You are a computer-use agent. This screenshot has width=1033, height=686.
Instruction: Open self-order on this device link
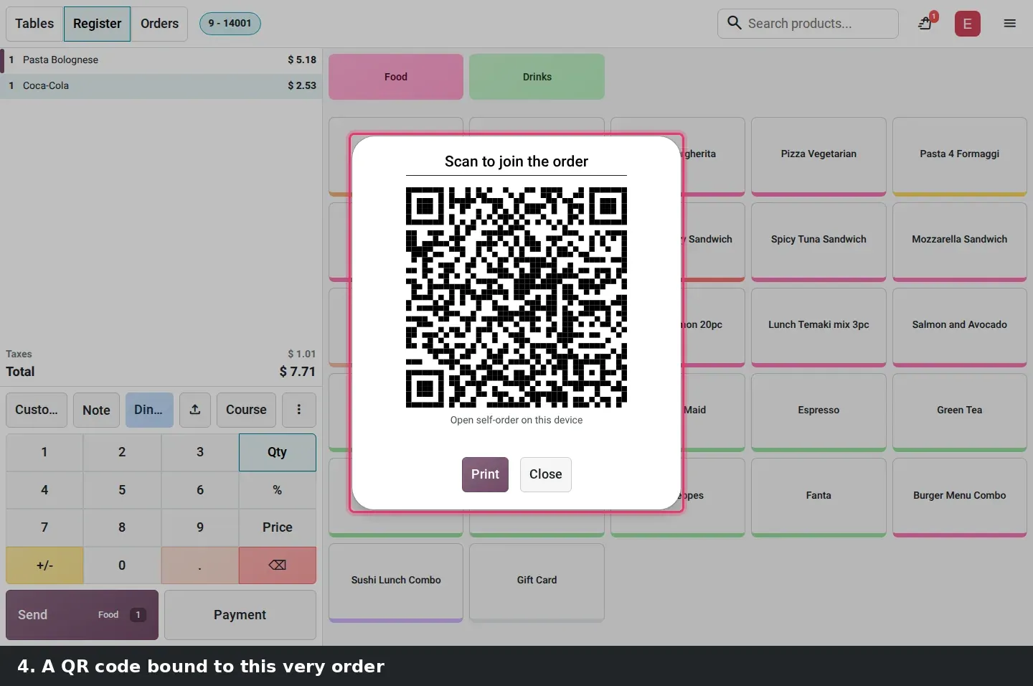click(516, 420)
